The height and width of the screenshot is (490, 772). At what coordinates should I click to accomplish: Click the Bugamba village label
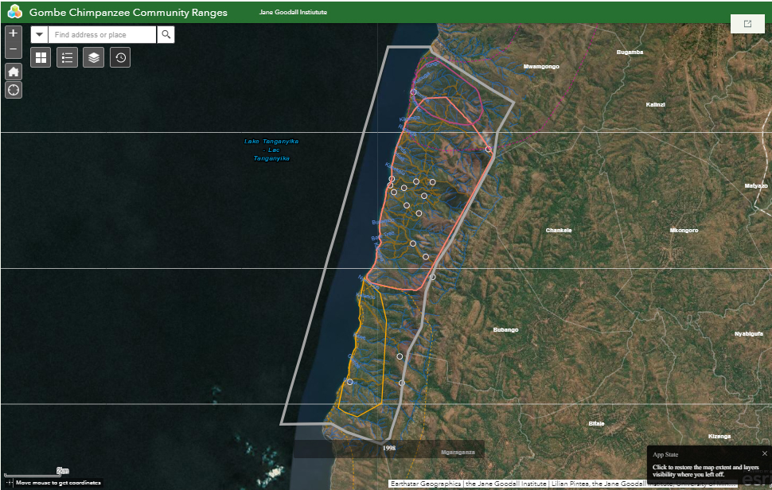[x=630, y=52]
